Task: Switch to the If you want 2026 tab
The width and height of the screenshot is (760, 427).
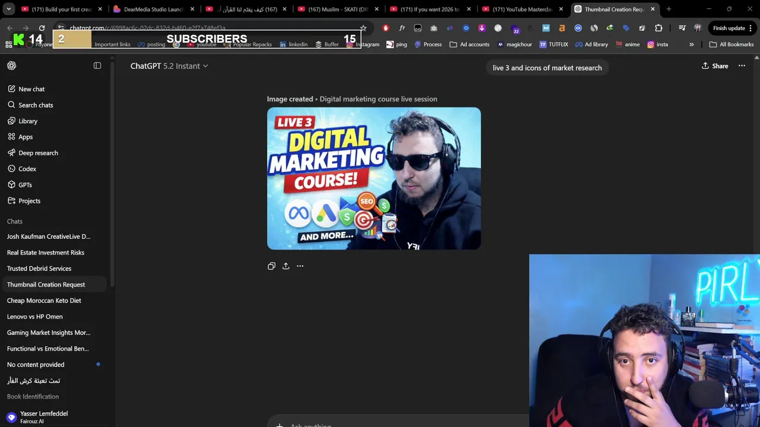Action: click(430, 9)
